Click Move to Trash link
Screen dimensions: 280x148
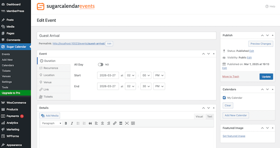coord(231,76)
